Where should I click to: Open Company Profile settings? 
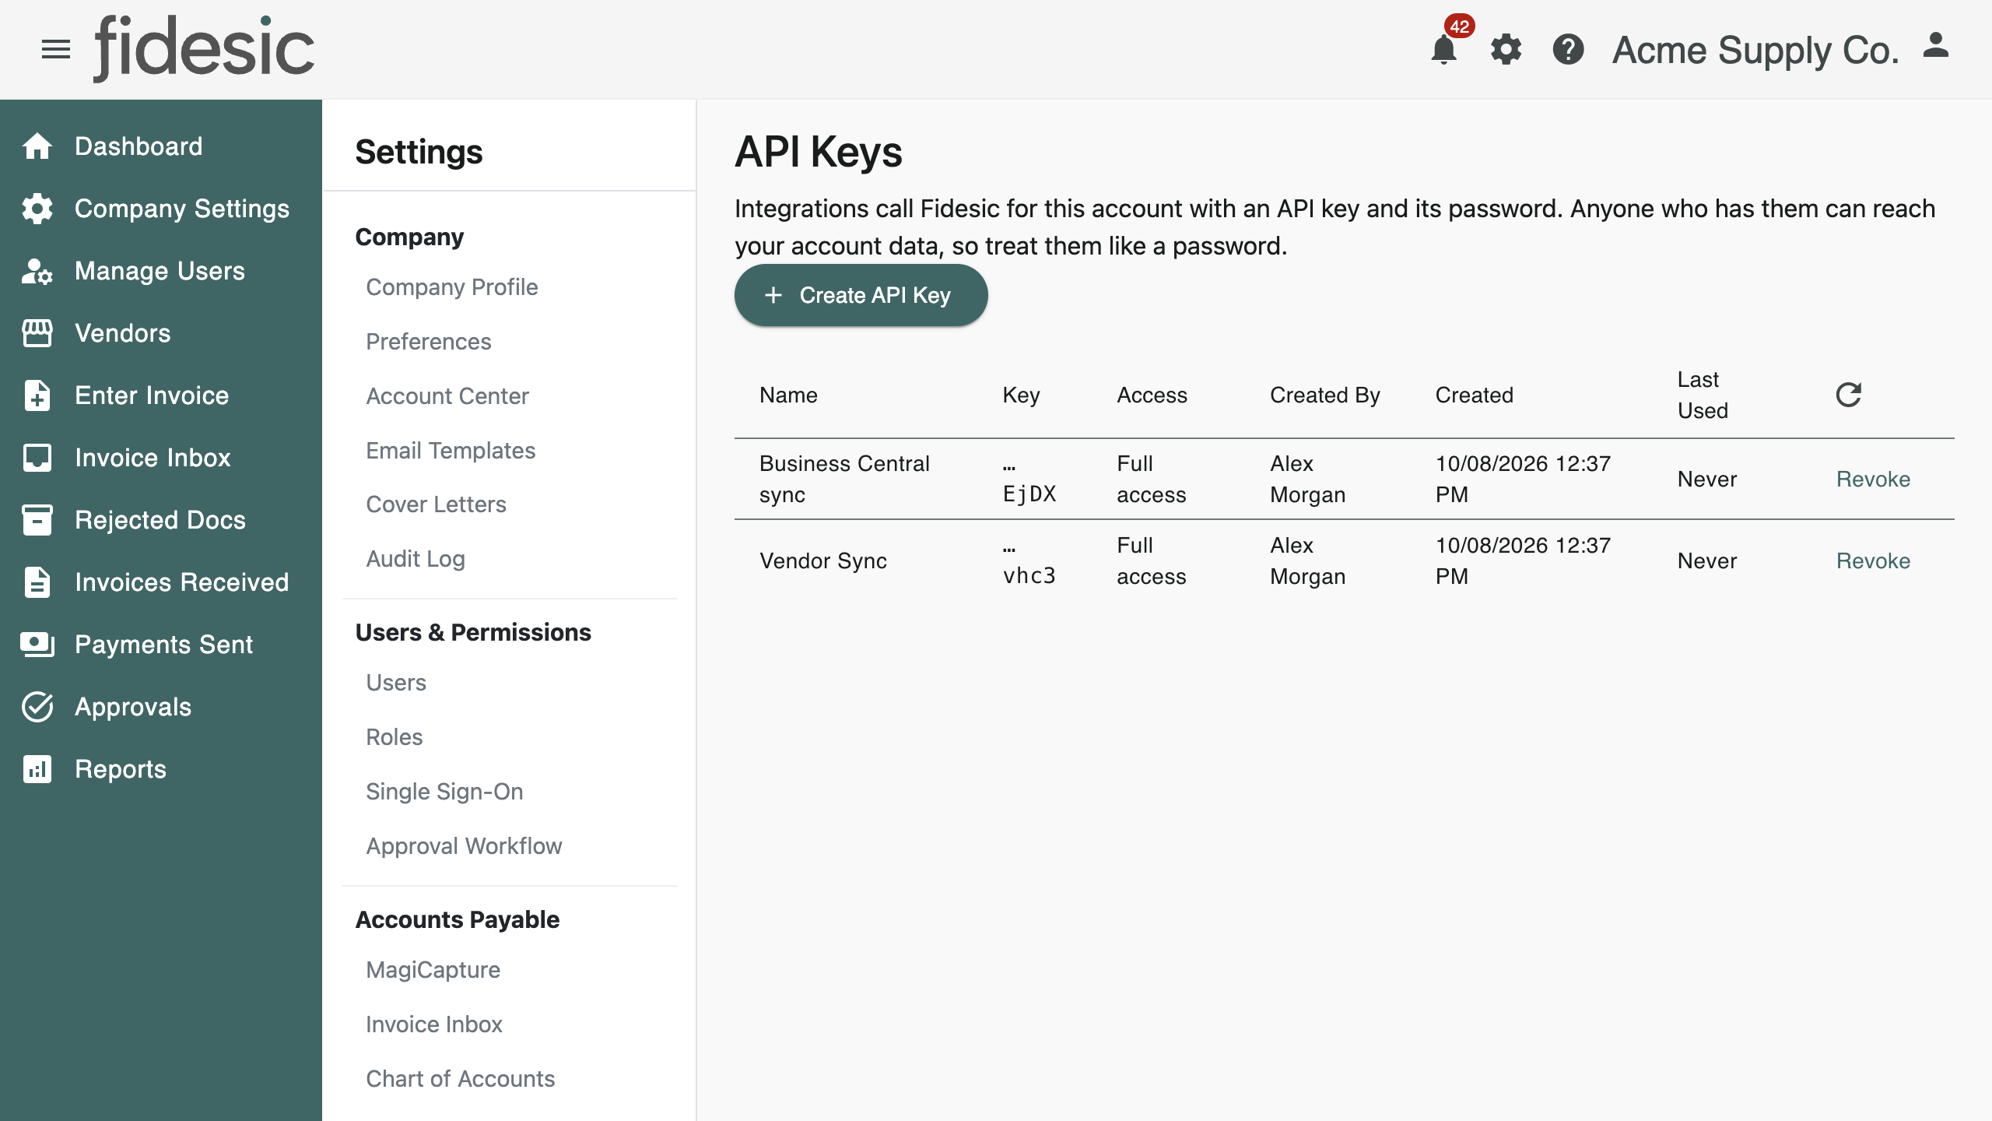[x=451, y=287]
